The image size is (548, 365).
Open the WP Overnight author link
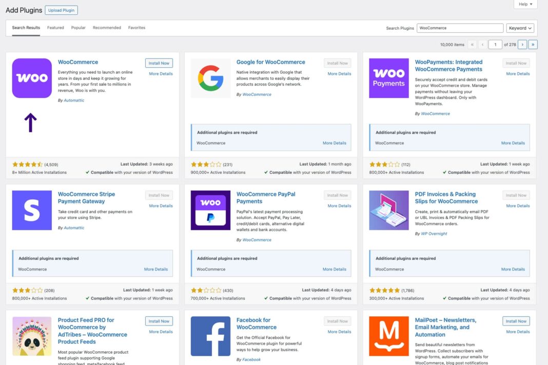[434, 234]
